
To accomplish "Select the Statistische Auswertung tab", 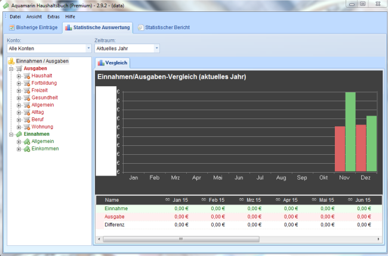I will [97, 27].
